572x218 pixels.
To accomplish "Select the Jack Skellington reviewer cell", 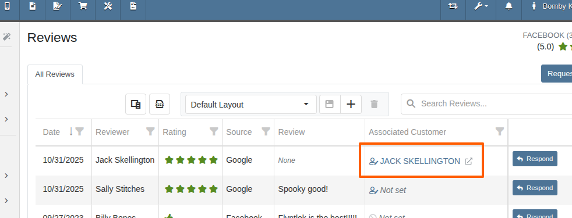I will [x=125, y=160].
